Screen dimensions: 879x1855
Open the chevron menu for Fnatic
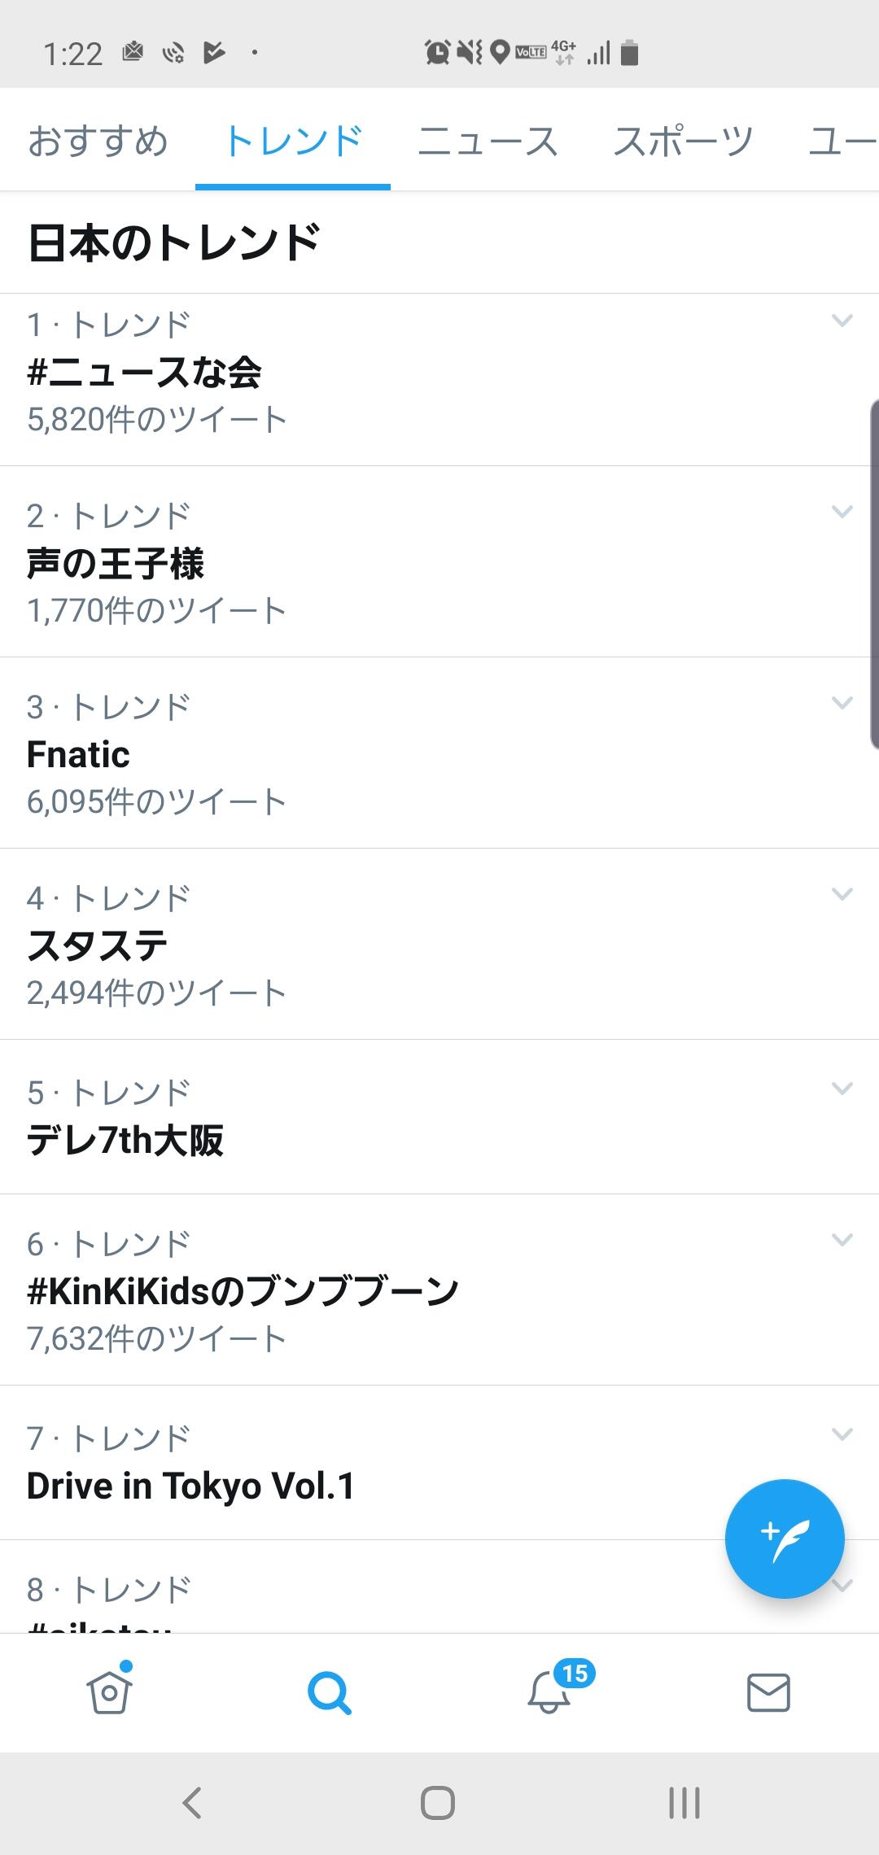[842, 703]
